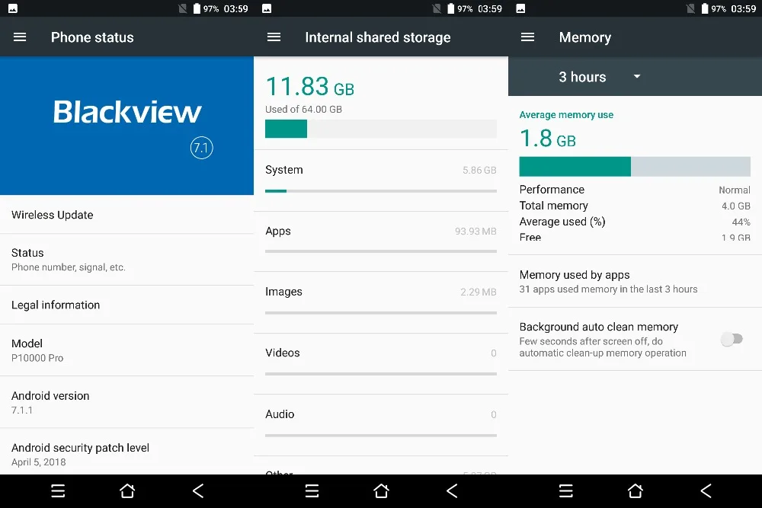Tap the Blackview logo banner
The width and height of the screenshot is (762, 508).
(126, 126)
